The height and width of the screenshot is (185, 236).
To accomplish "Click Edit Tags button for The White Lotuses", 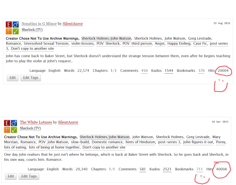I will [29, 176].
